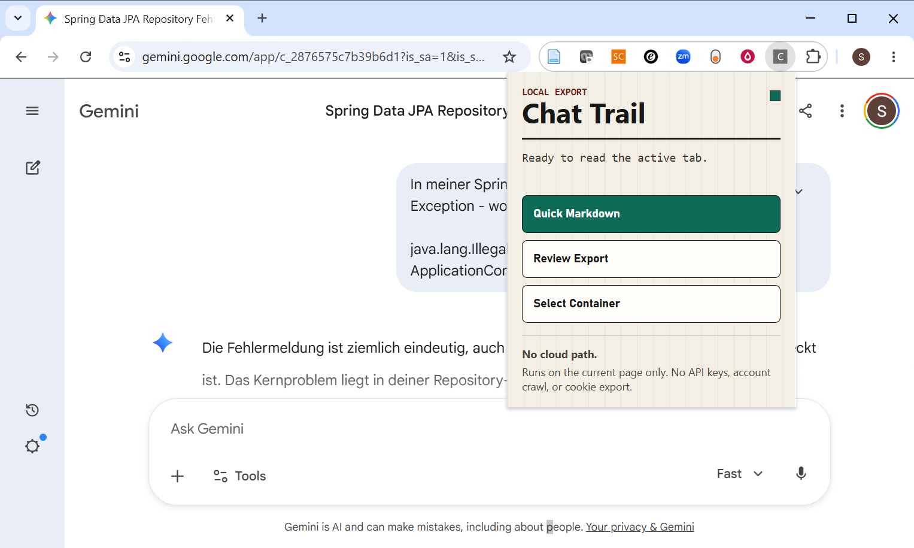Close the Spring Data JPA Repository tab
This screenshot has height=548, width=914.
coord(230,19)
